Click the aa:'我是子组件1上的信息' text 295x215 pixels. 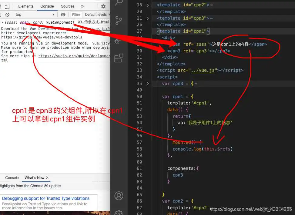click(205, 123)
